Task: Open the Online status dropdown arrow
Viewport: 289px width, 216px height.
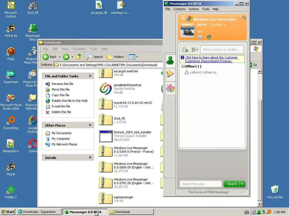Action: (225, 25)
